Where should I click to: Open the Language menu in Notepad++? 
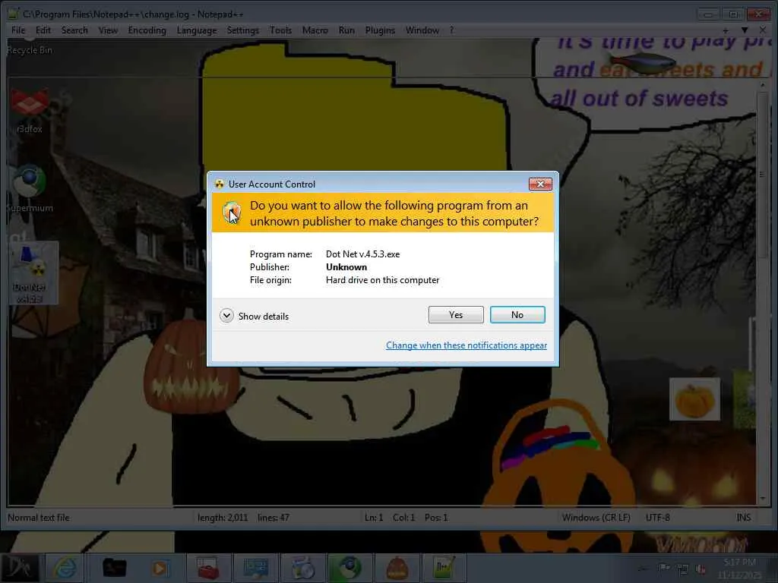point(197,30)
